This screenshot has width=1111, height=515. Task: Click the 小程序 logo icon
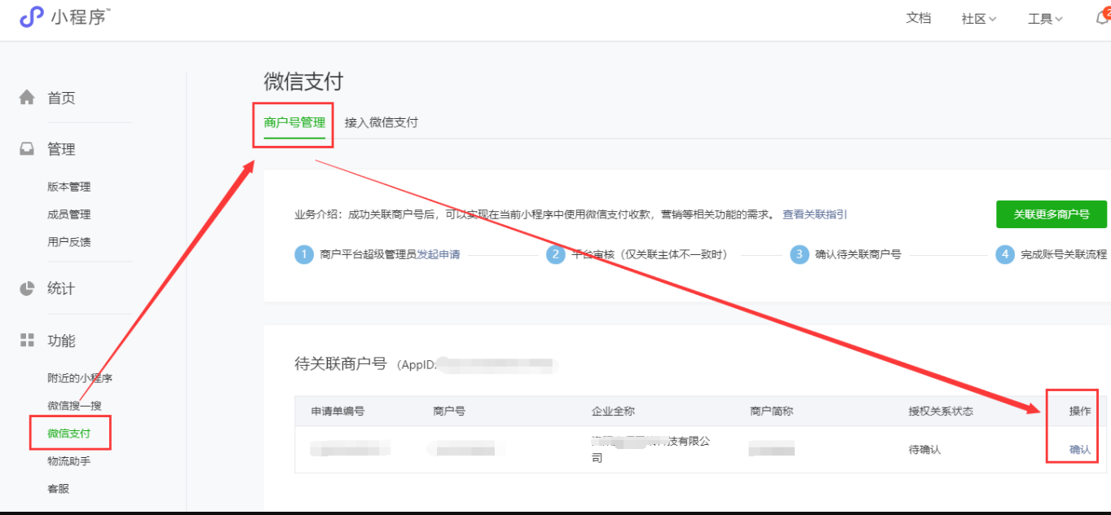point(31,17)
